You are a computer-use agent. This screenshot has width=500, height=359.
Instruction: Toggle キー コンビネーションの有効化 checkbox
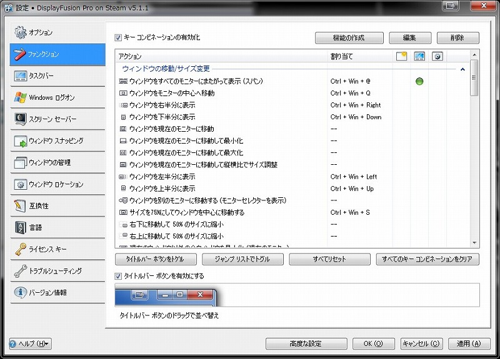[x=118, y=37]
